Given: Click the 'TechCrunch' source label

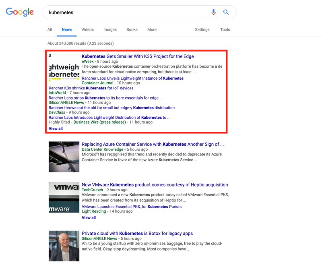Looking at the screenshot, I should (93, 190).
